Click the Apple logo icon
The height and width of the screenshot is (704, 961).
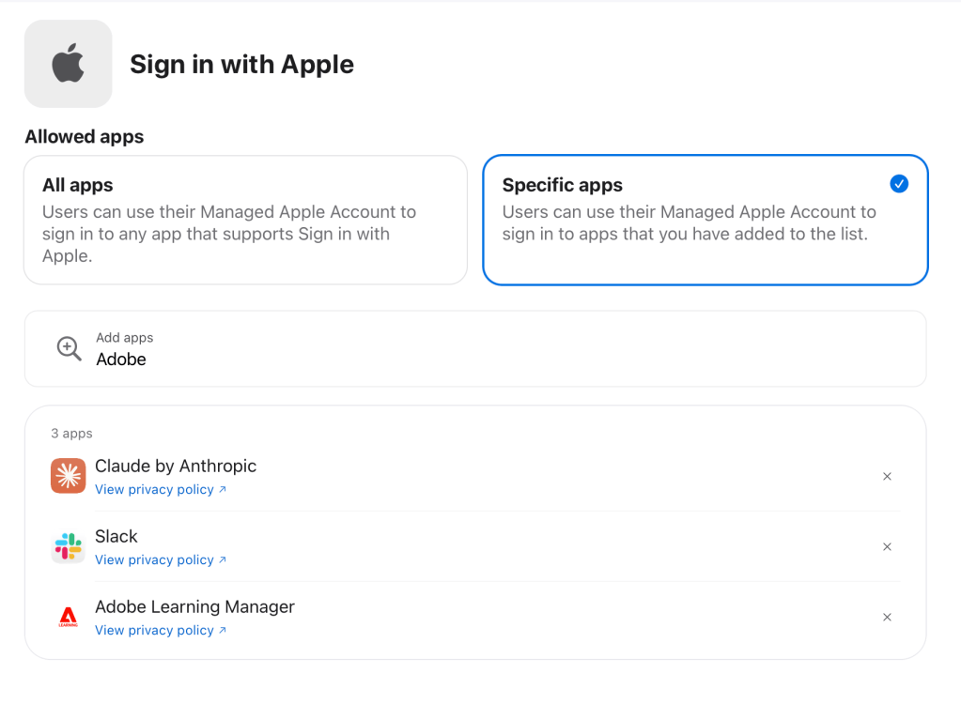click(68, 64)
